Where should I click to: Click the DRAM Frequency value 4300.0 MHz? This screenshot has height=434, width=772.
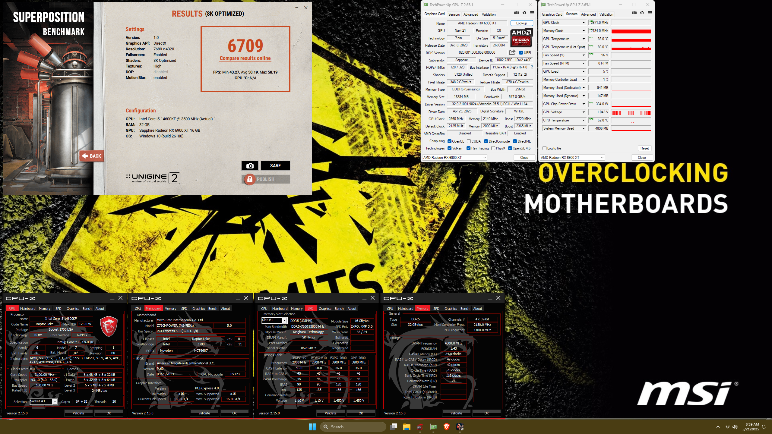tap(454, 343)
